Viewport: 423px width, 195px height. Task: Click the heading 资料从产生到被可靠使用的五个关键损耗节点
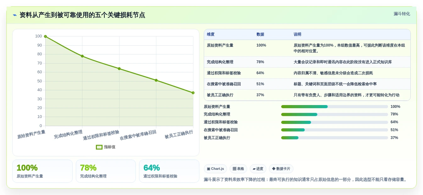pos(82,15)
